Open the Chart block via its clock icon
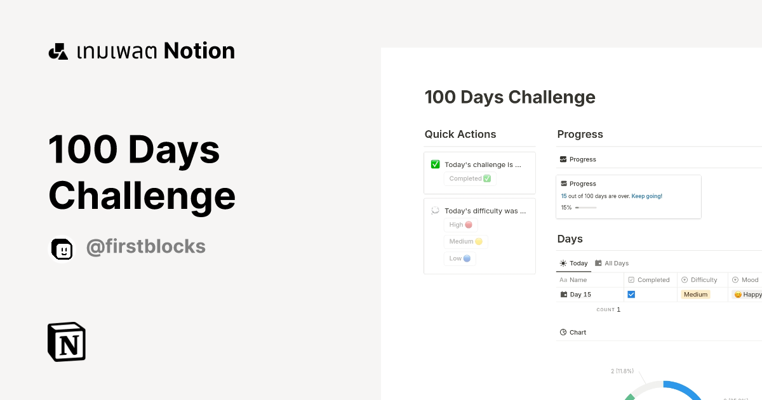This screenshot has width=762, height=400. [x=563, y=332]
